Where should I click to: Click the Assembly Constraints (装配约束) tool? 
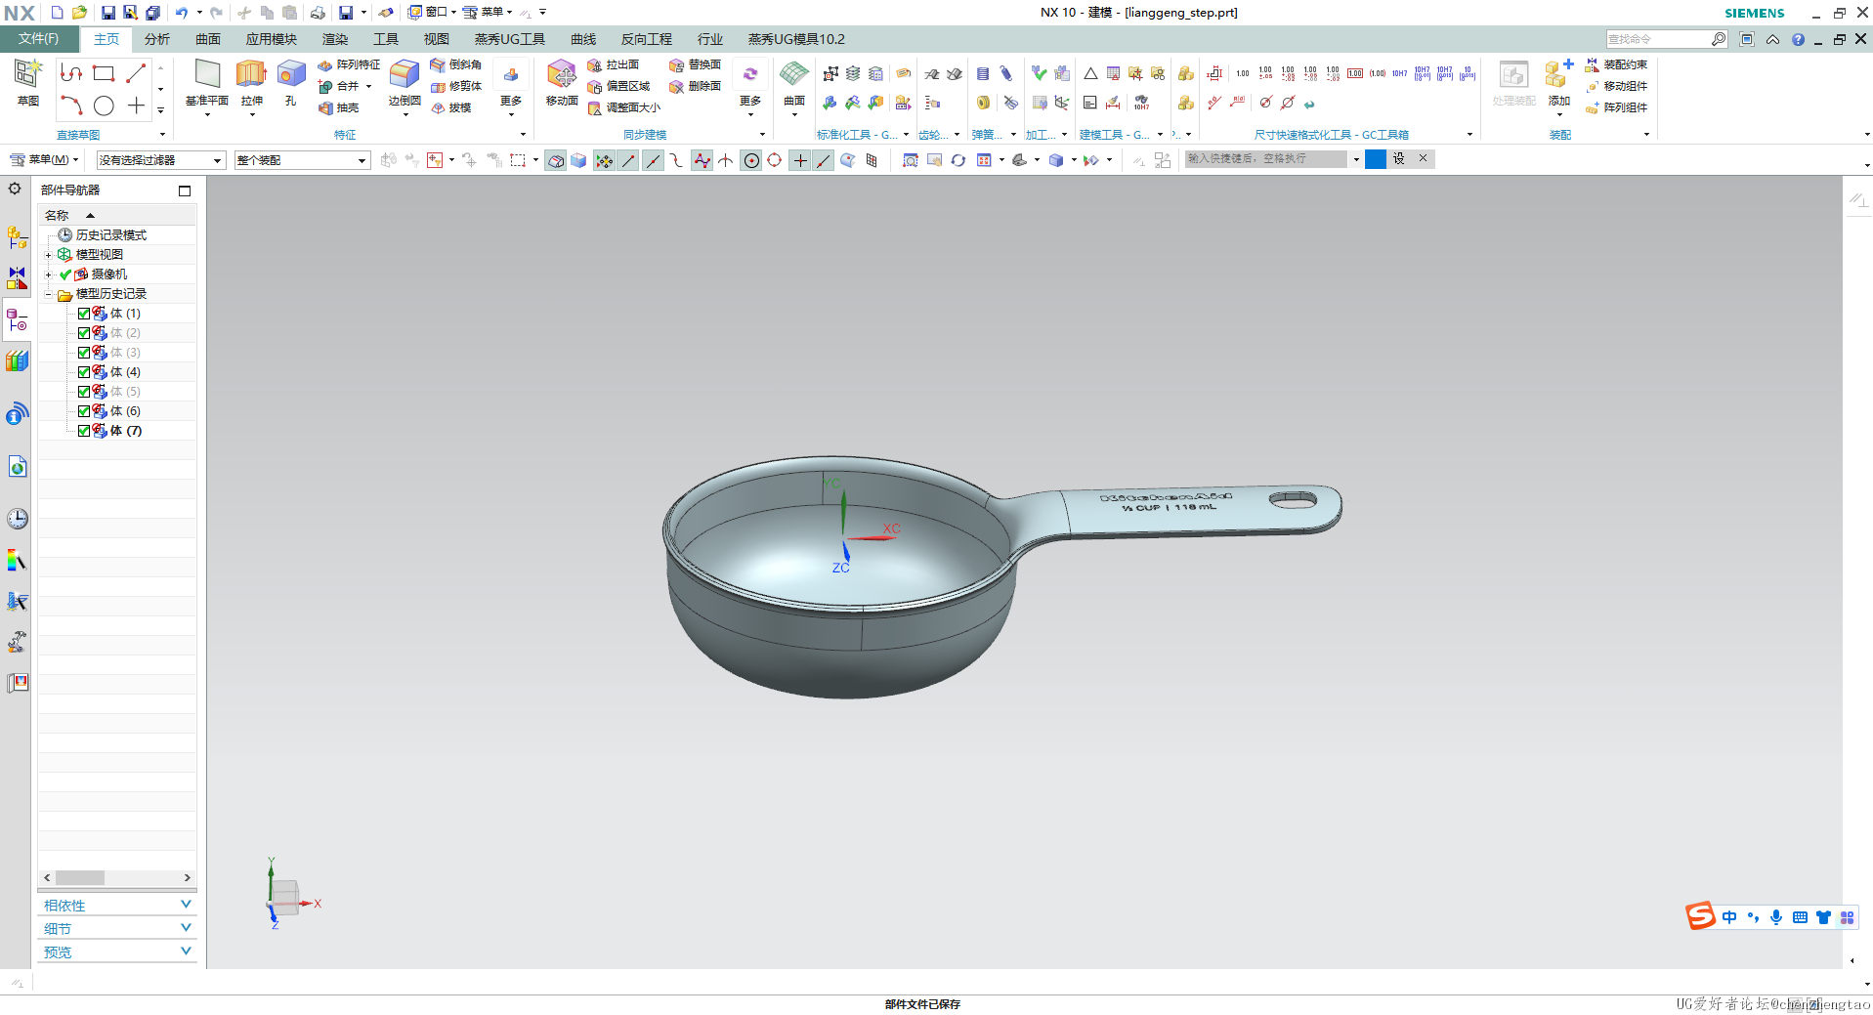pos(1617,64)
